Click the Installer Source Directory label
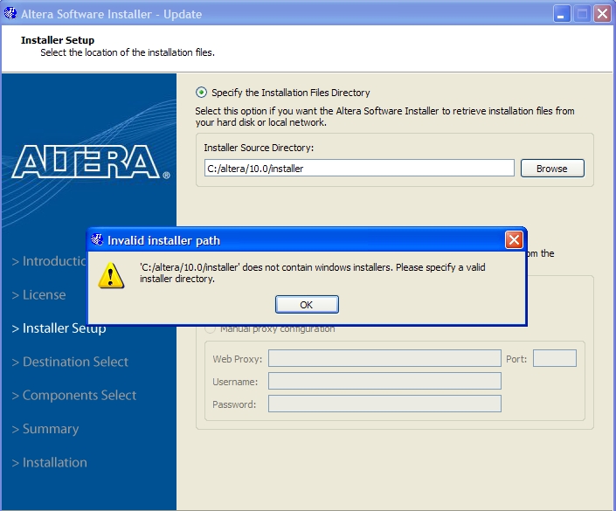This screenshot has height=511, width=616. point(259,148)
